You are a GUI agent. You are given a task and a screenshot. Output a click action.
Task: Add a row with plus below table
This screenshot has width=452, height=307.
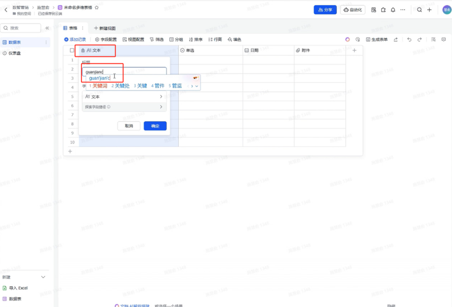click(x=70, y=151)
